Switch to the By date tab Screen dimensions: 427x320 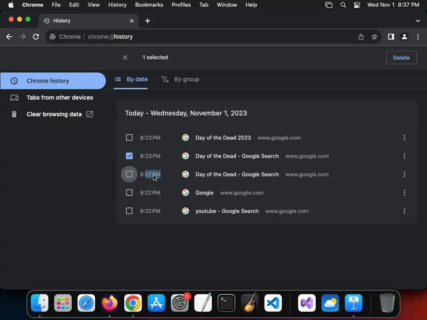click(131, 79)
